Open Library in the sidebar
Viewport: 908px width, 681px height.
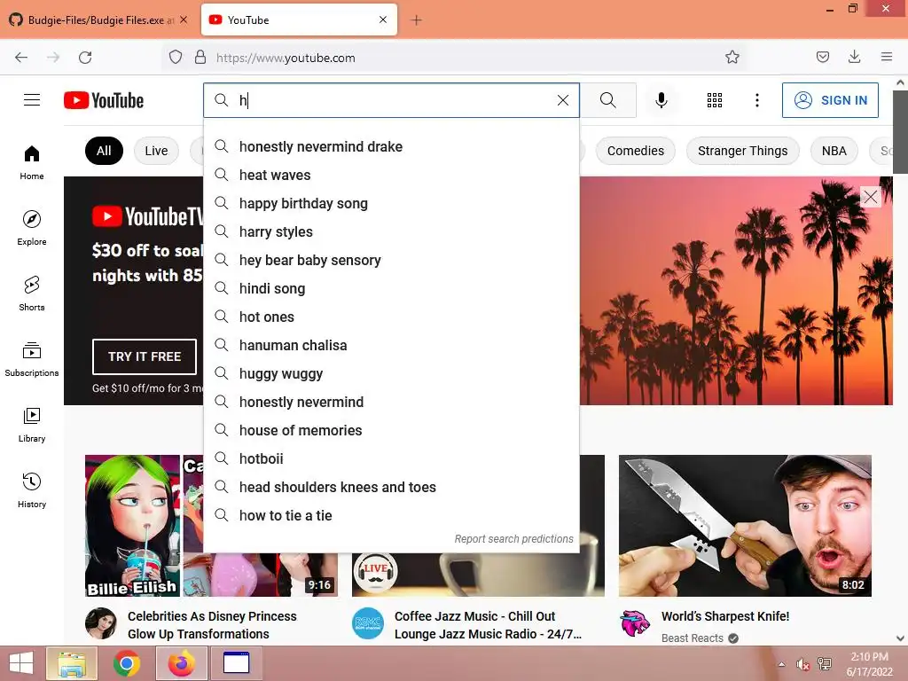32,425
